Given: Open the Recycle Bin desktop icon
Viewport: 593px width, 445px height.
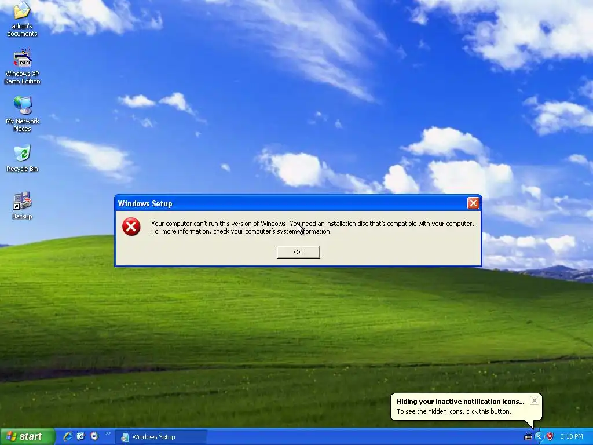Looking at the screenshot, I should click(x=23, y=158).
